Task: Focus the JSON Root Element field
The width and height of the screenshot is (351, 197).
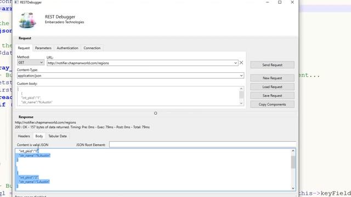Action: [202, 144]
